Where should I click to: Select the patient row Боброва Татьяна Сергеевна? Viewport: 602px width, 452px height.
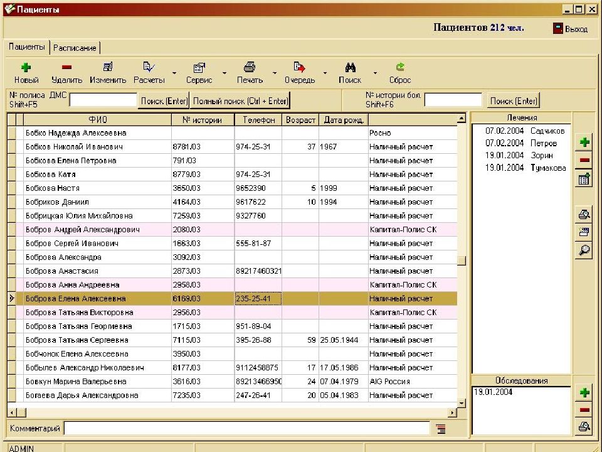click(x=232, y=340)
